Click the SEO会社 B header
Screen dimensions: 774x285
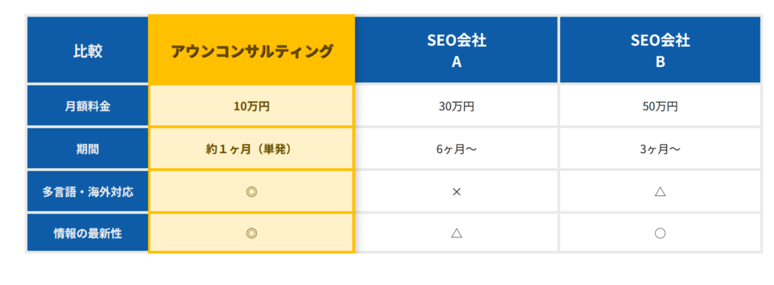coord(660,50)
